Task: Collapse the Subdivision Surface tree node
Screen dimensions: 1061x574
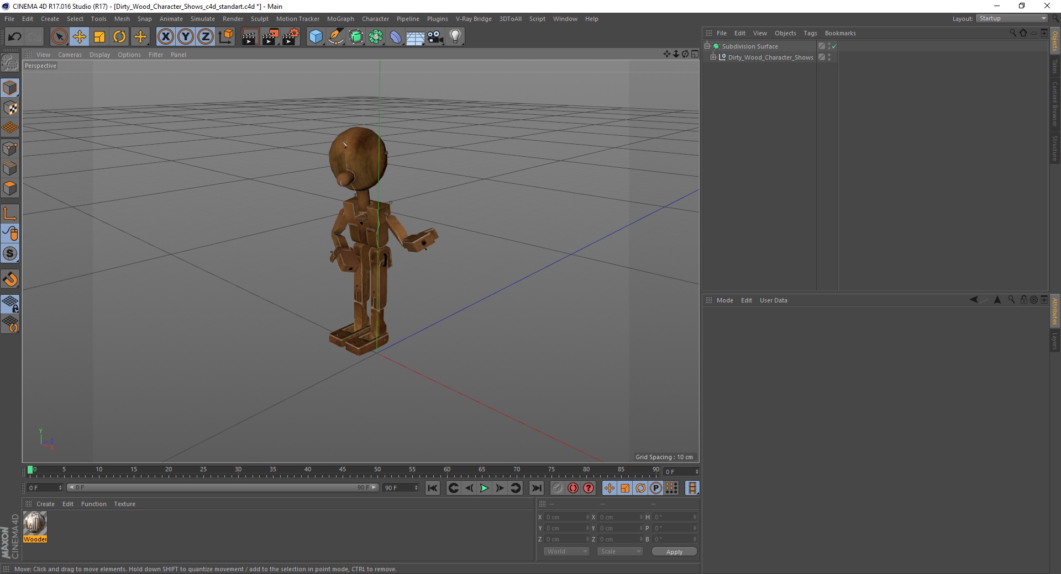Action: pyautogui.click(x=707, y=46)
